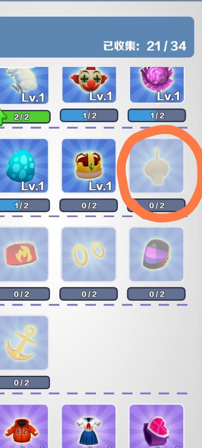Select the clown mask item
The height and width of the screenshot is (448, 202).
pyautogui.click(x=89, y=85)
